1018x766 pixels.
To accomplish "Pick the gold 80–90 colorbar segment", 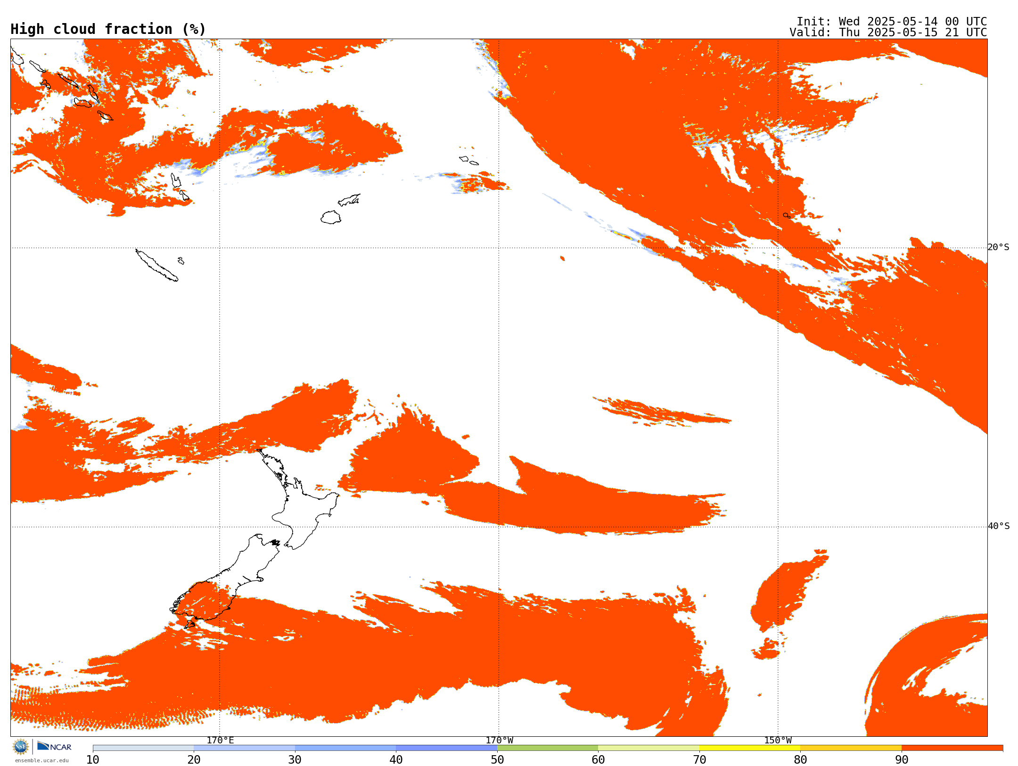I will pos(851,748).
